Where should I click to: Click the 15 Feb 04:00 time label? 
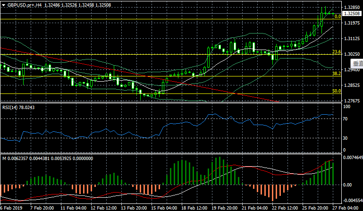(x=164, y=208)
